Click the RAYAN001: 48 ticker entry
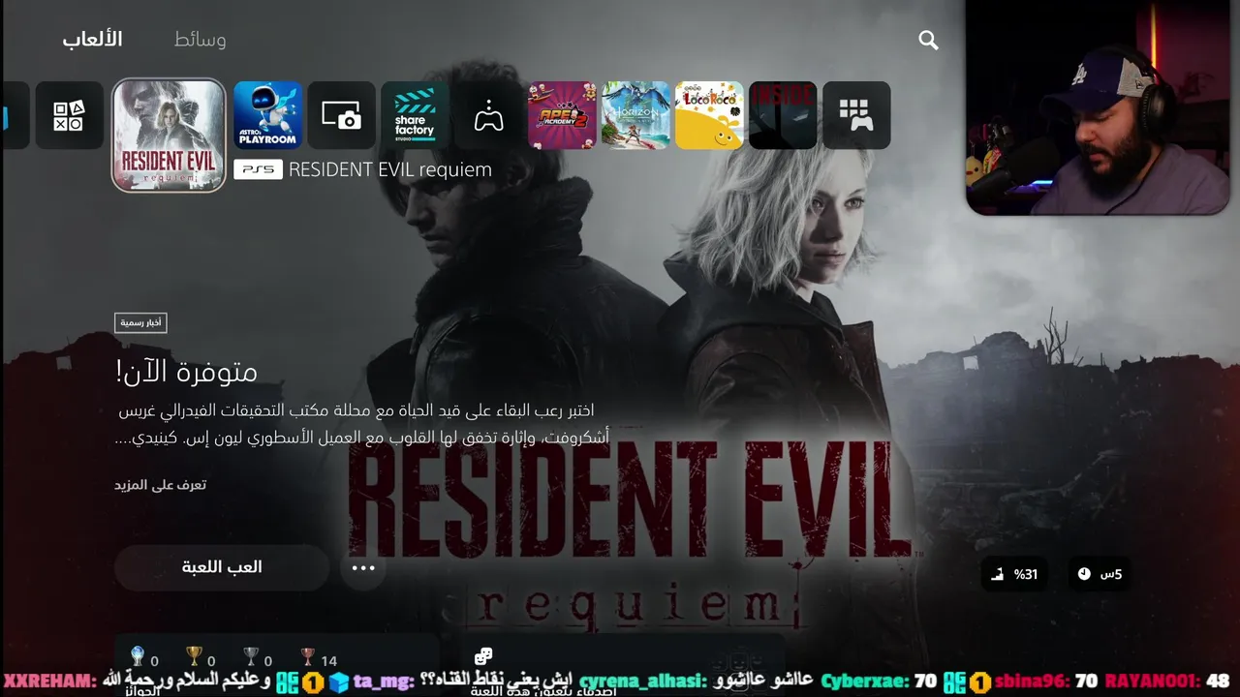Image resolution: width=1240 pixels, height=697 pixels. (x=1167, y=682)
